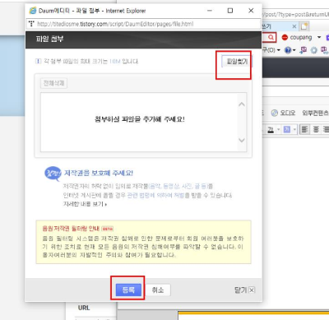Viewport: 329px width, 320px height.
Task: Click the empty file list area message
Action: coord(140,119)
